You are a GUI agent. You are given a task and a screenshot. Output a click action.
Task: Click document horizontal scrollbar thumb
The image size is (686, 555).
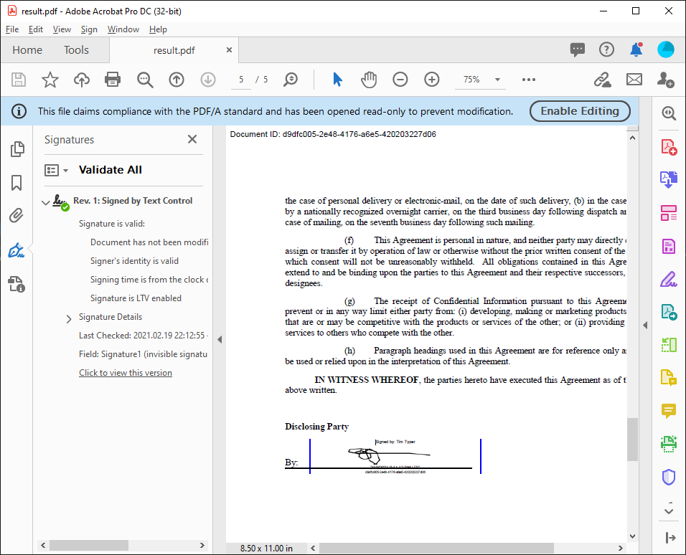(x=436, y=548)
